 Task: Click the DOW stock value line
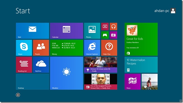pyautogui.click(x=64, y=44)
